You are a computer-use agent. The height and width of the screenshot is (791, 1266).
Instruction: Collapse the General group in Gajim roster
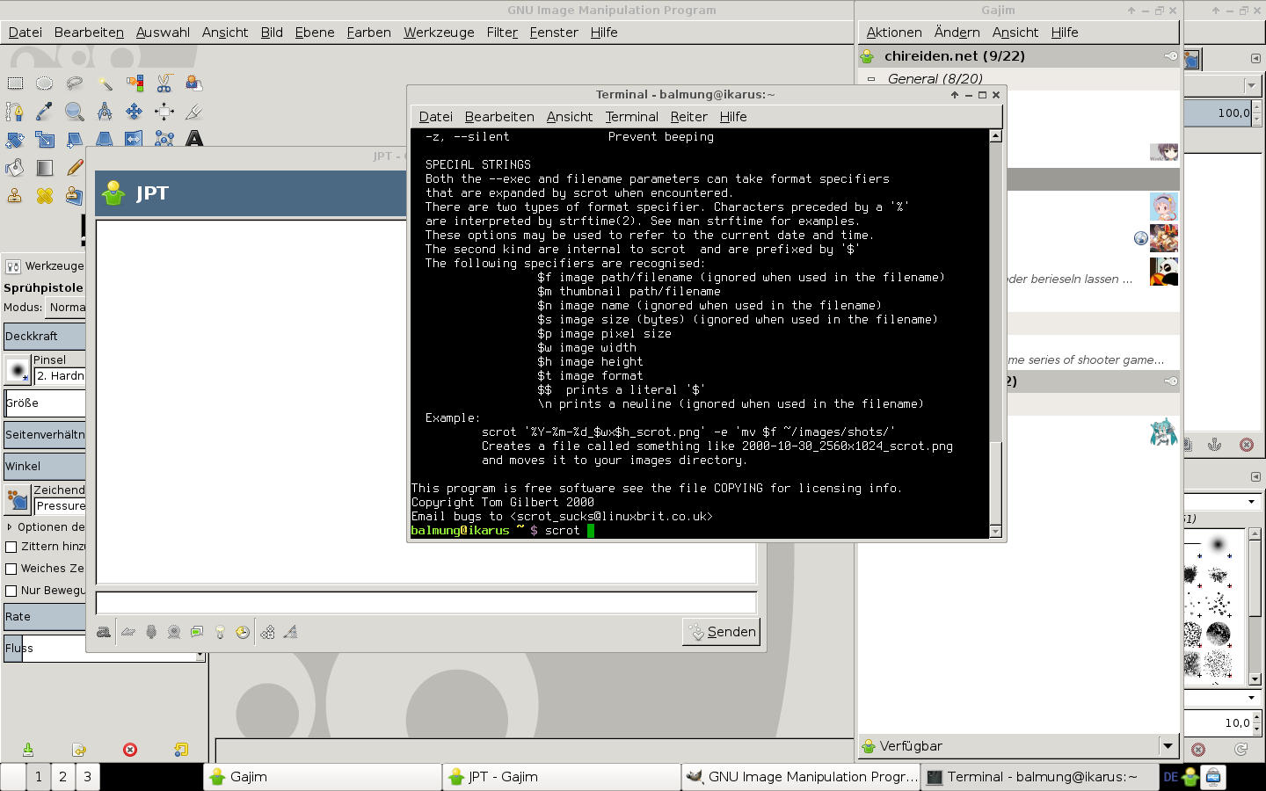click(x=871, y=79)
